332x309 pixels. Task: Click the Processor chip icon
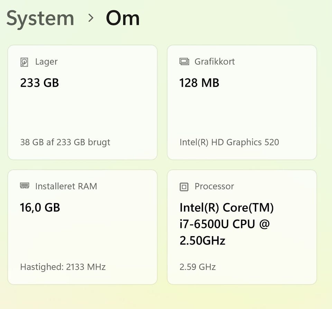[184, 187]
